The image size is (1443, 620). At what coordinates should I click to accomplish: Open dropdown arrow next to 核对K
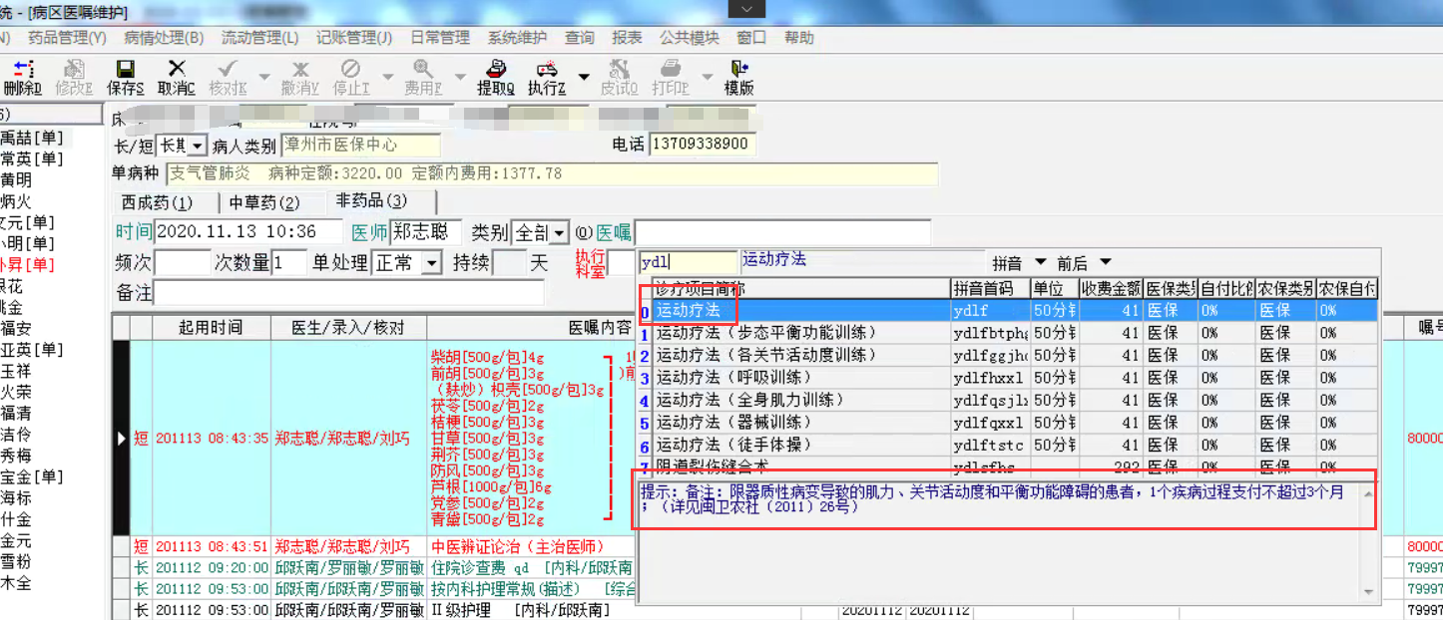point(264,77)
